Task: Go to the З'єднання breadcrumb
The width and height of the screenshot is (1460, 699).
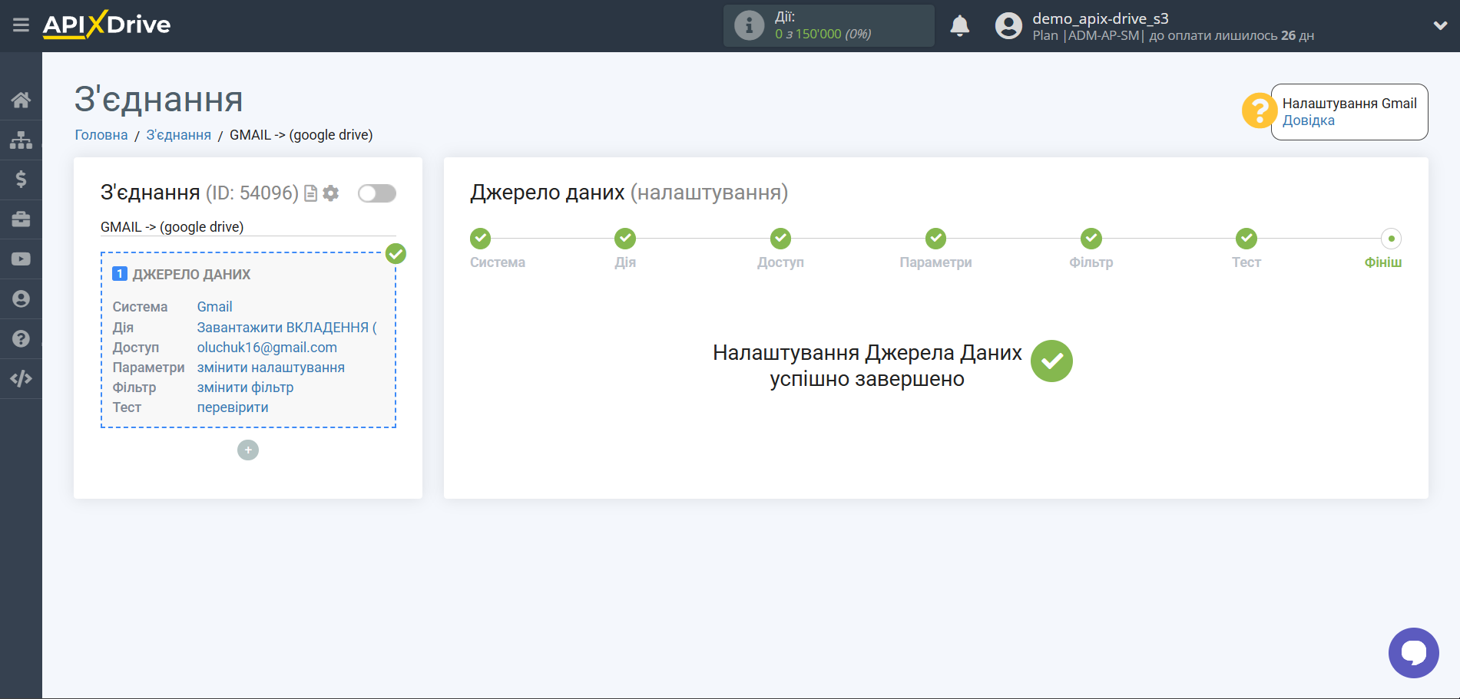Action: coord(178,135)
